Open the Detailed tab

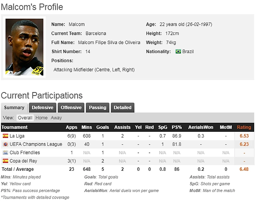[123, 108]
